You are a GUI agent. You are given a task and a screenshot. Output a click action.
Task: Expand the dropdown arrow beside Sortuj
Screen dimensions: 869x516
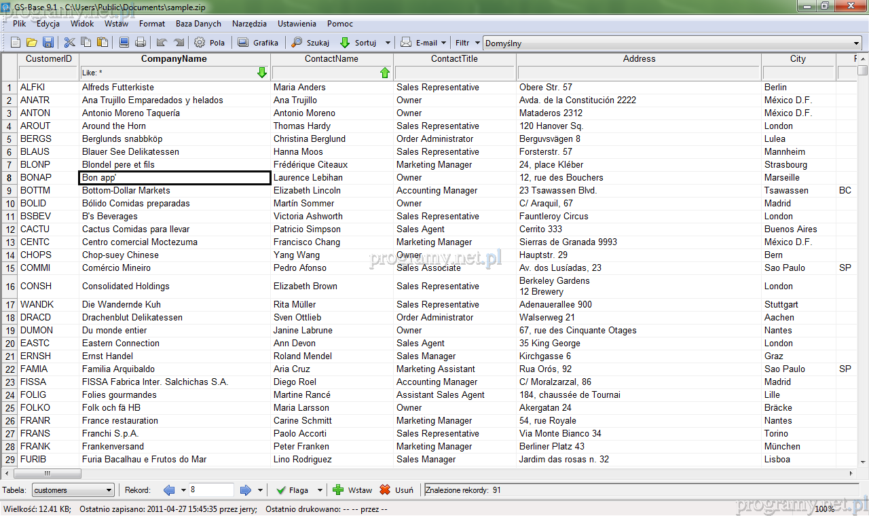point(388,43)
